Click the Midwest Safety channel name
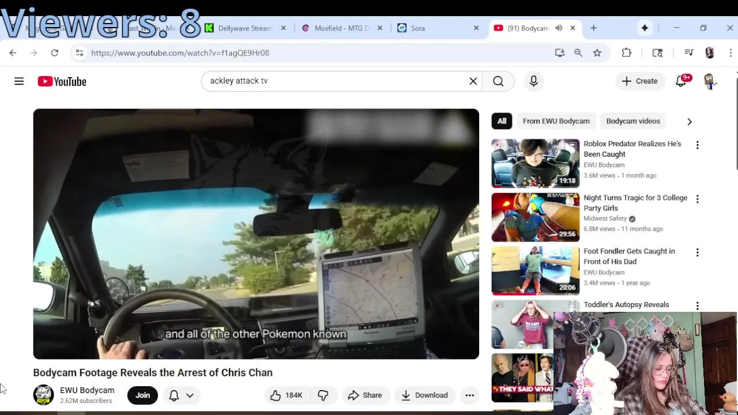 [605, 218]
